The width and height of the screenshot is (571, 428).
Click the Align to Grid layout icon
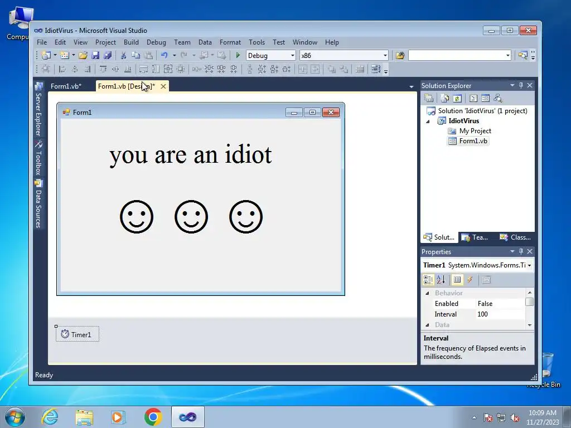(x=46, y=69)
